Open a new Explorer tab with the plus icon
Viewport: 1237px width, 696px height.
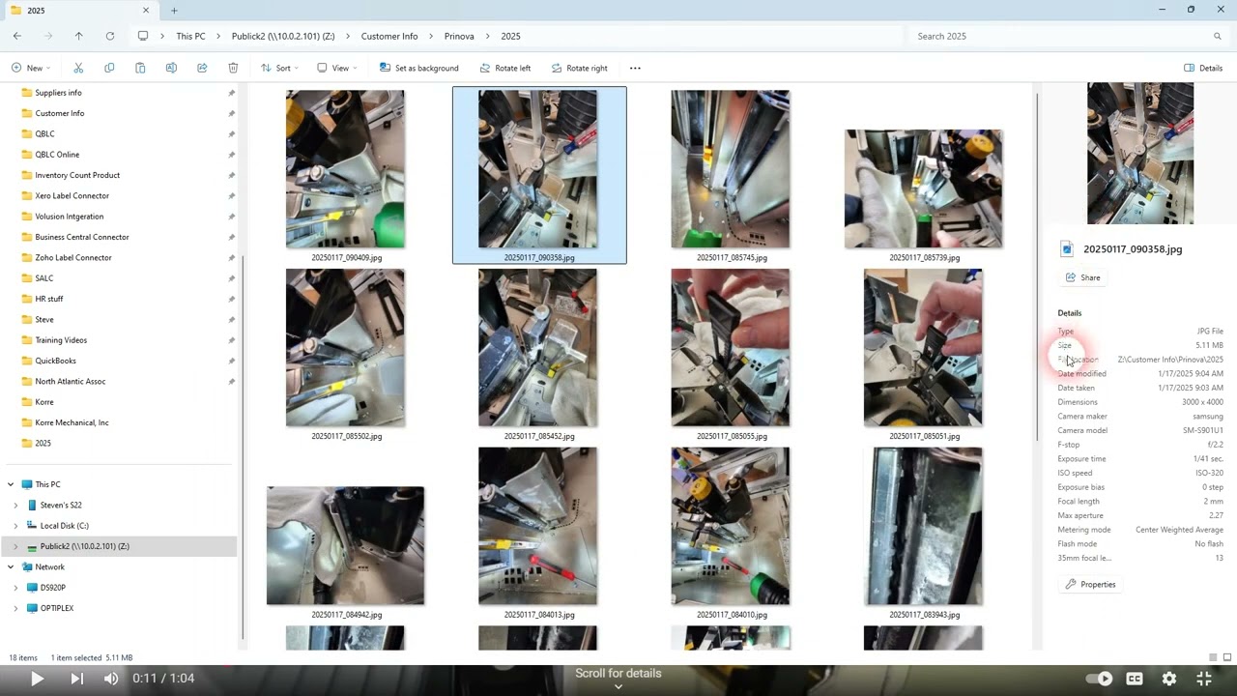(x=174, y=11)
